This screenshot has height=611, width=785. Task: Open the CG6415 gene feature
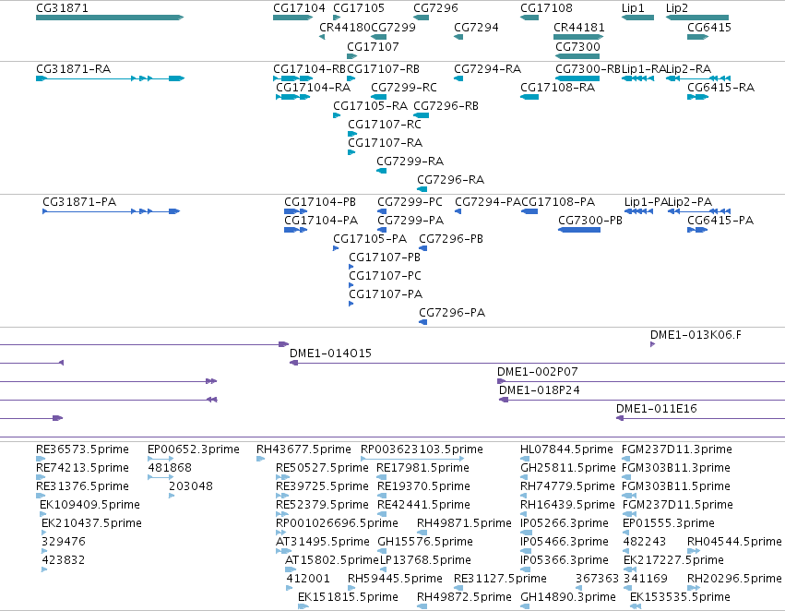697,37
